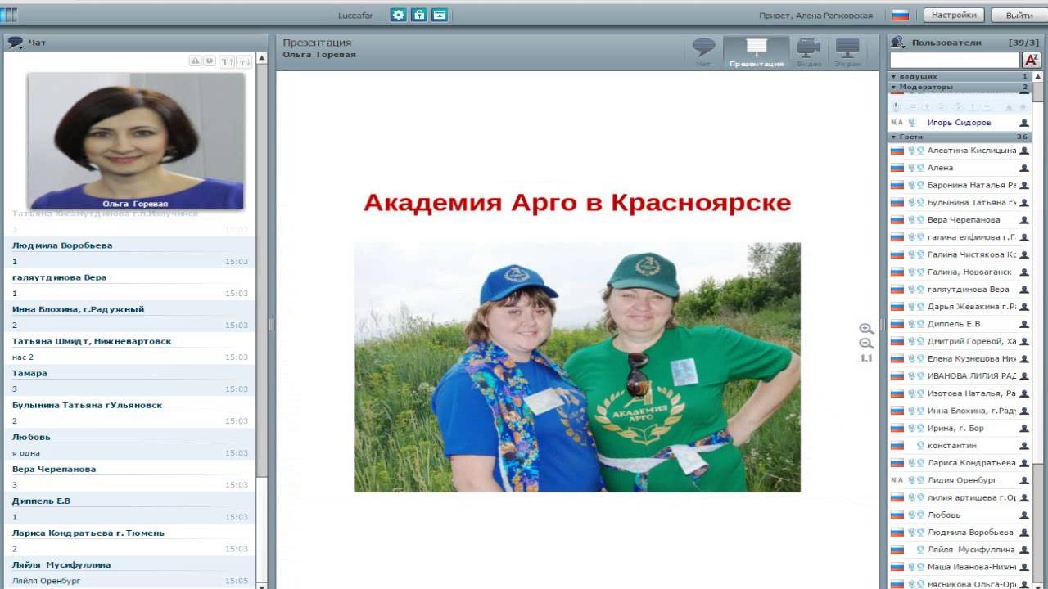Click the Настройки button
The height and width of the screenshot is (589, 1048).
[x=954, y=15]
